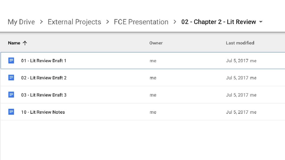Click the doc icon for Lit Review Draft 1
Screen dimensions: 285x160
[x=11, y=60]
